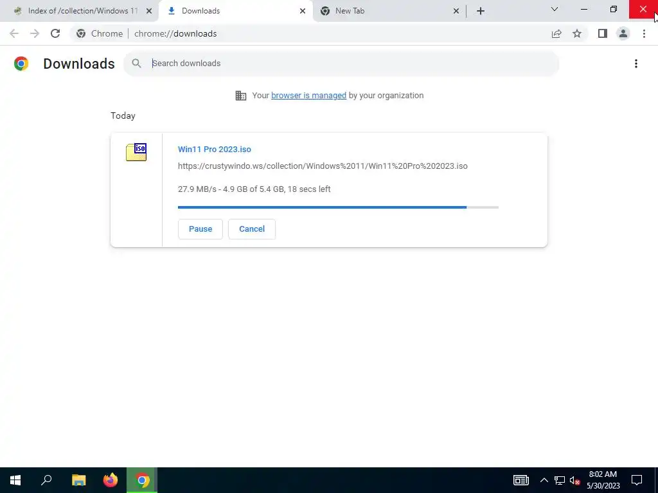Click the download progress bar
Image resolution: width=658 pixels, height=493 pixels.
point(338,207)
